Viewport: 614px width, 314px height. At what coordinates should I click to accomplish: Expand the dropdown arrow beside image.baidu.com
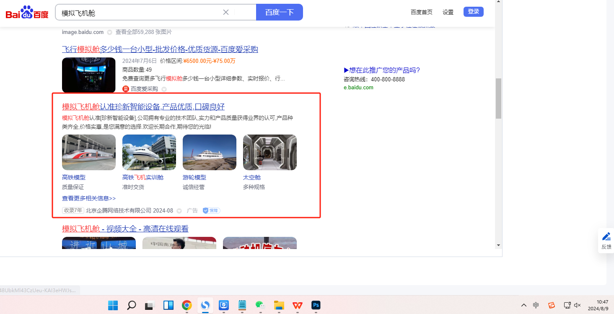109,32
